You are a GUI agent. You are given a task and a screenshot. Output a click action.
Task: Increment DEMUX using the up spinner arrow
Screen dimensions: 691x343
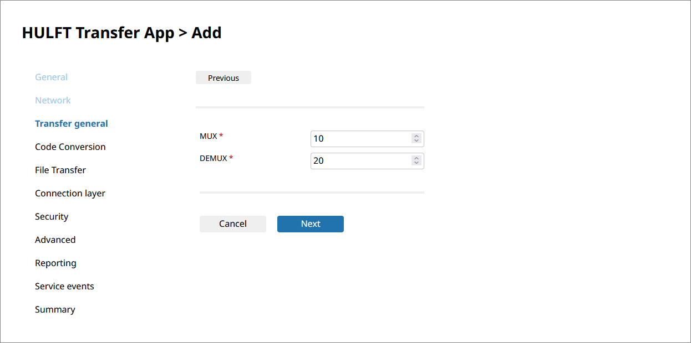click(x=416, y=158)
